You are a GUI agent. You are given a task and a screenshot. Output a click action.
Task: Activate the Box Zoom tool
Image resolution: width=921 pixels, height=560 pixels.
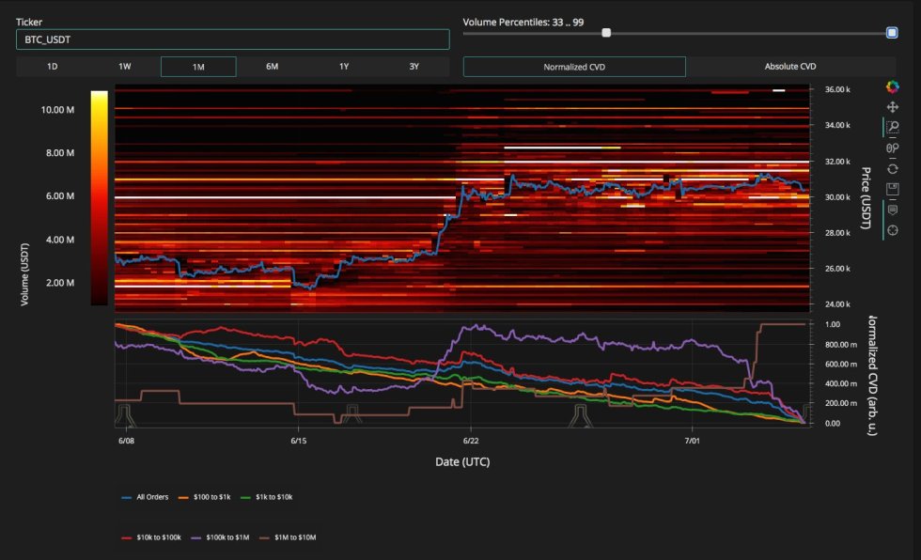(x=893, y=128)
